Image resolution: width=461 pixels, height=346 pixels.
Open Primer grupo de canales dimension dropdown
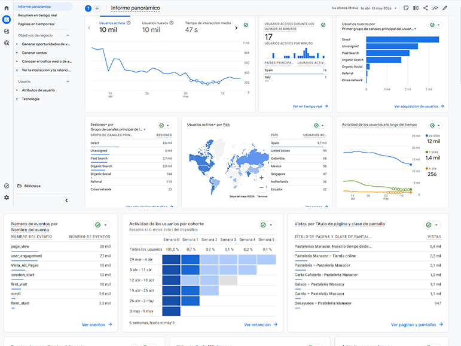(379, 29)
